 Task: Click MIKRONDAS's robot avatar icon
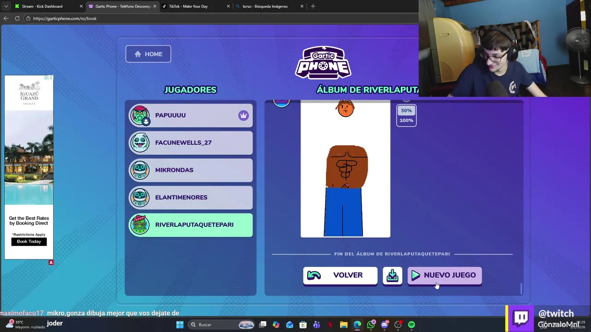(x=140, y=170)
